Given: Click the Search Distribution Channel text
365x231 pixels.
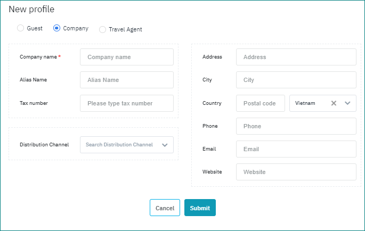Looking at the screenshot, I should (119, 145).
